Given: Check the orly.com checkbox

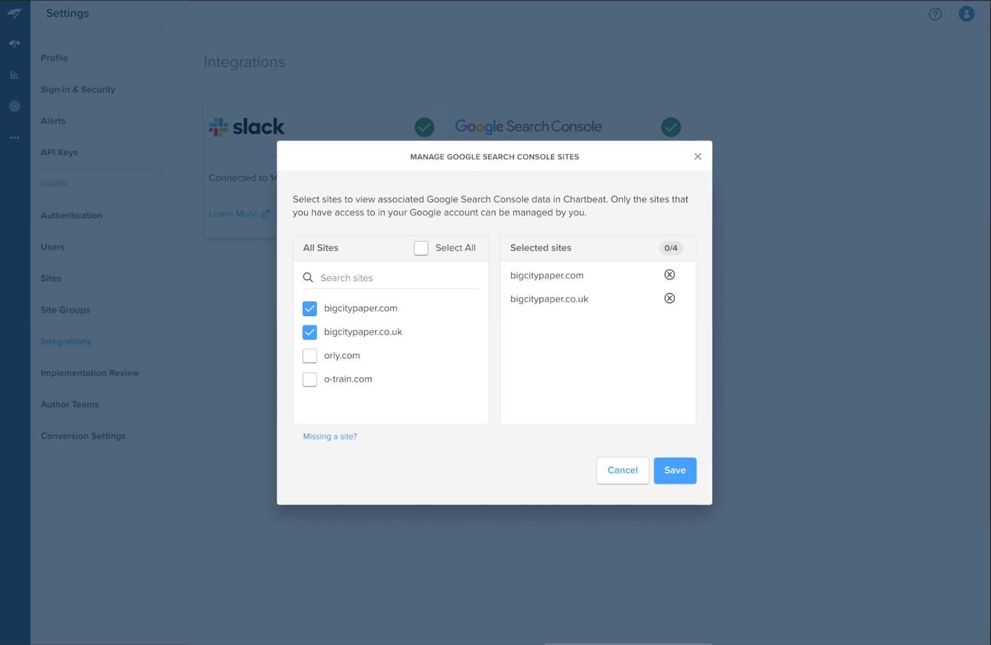Looking at the screenshot, I should [310, 356].
